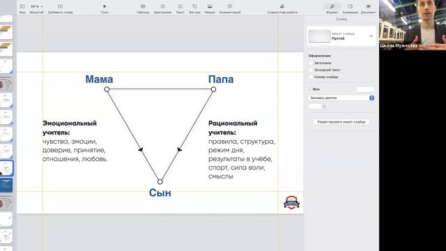The width and height of the screenshot is (446, 251).
Task: Click the text 'спорт, сила воли,'
Action: pos(237,167)
